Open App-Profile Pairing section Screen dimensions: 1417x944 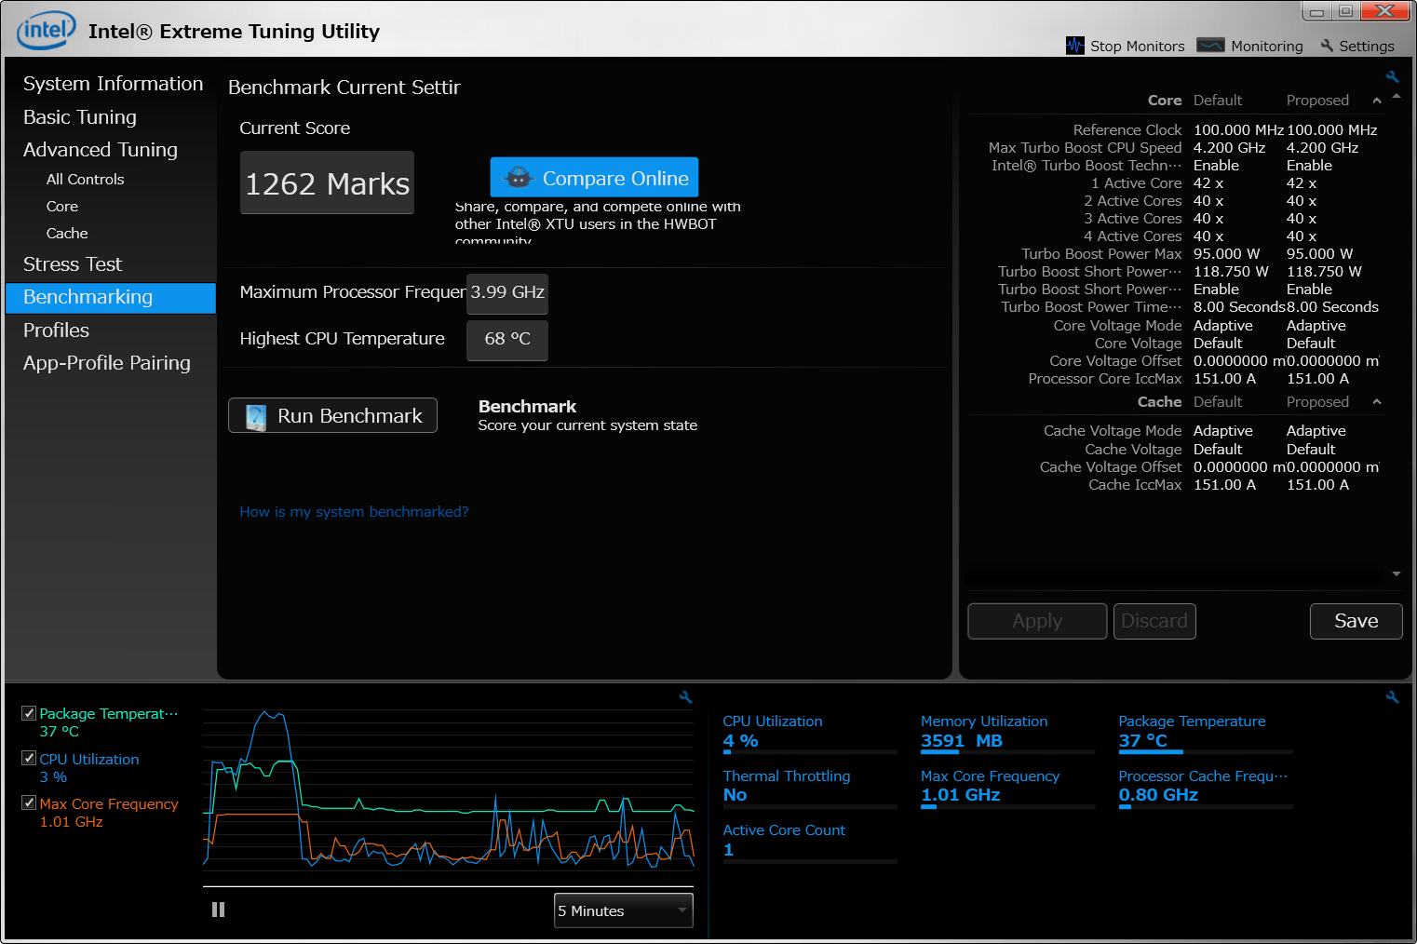(107, 363)
